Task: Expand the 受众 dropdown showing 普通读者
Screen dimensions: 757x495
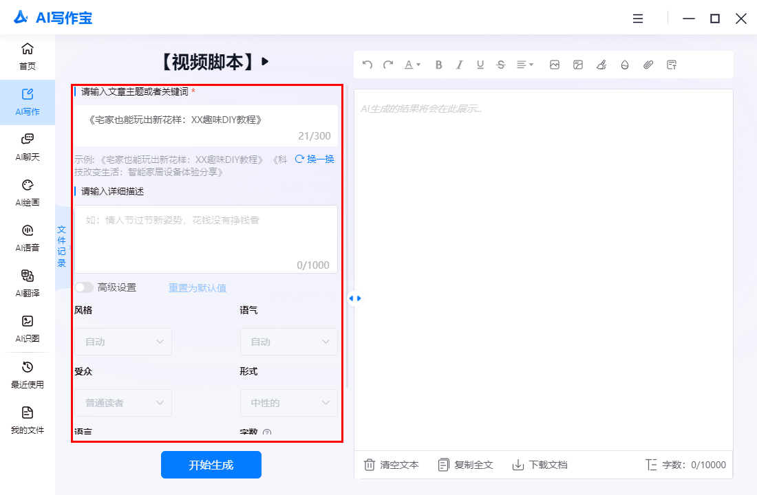Action: [x=123, y=403]
